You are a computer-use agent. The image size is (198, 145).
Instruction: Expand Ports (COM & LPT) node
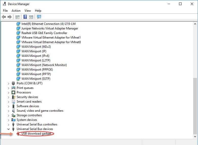(8, 84)
